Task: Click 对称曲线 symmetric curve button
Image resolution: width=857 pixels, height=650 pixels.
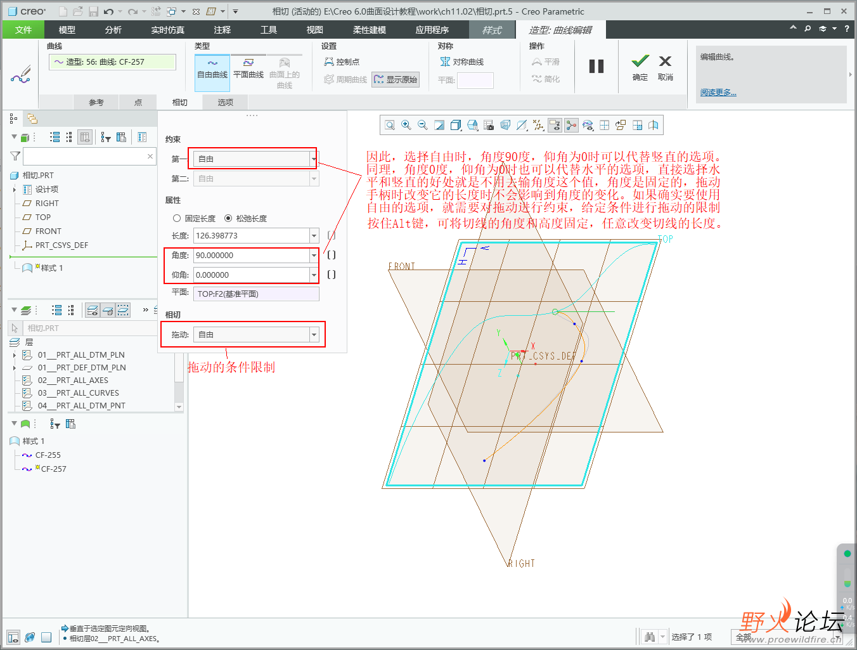Action: (x=462, y=62)
